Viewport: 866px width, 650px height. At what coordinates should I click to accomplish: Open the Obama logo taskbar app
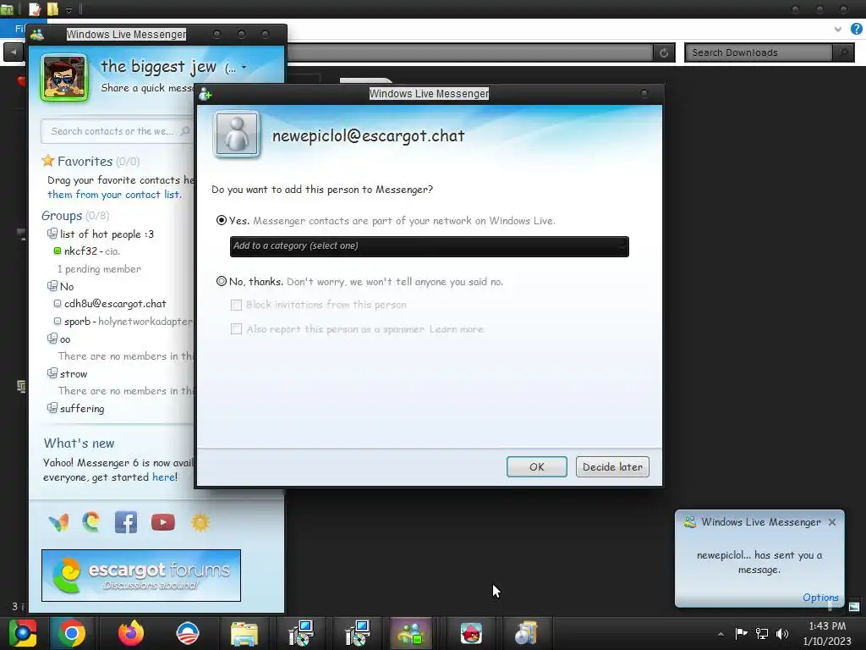pos(187,633)
